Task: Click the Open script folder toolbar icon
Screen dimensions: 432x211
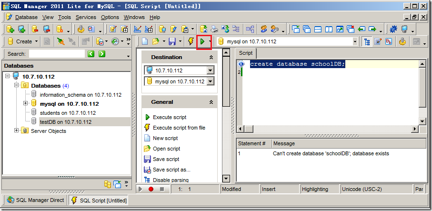Action: [x=156, y=41]
